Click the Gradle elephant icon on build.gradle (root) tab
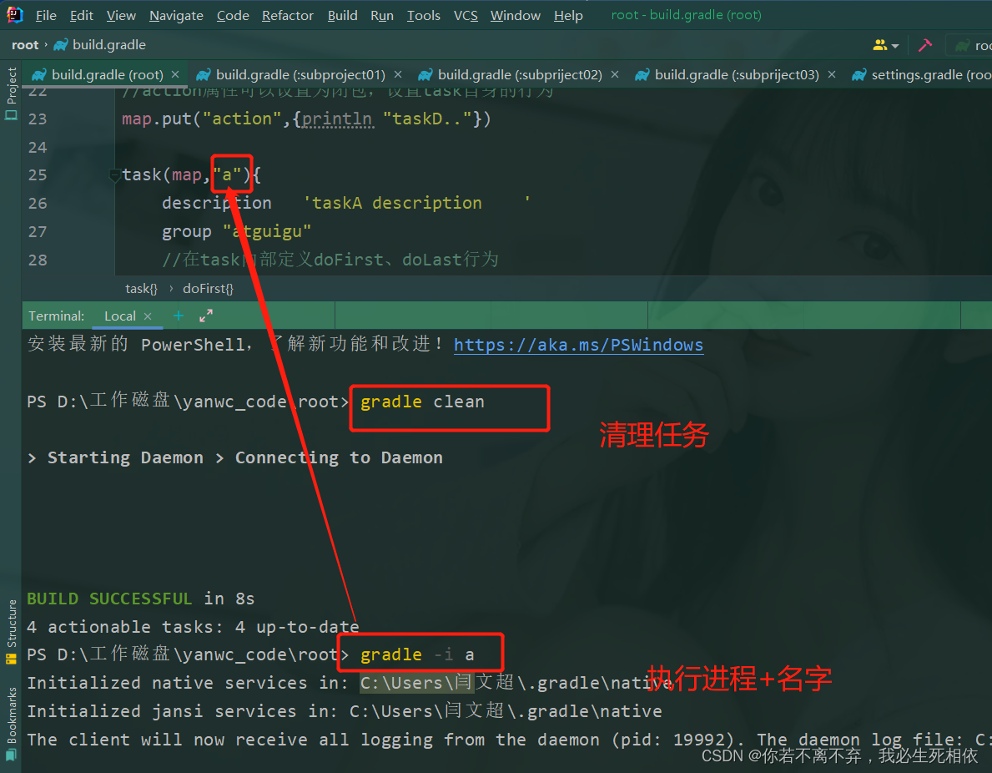Screen dimensions: 992x773 38,73
